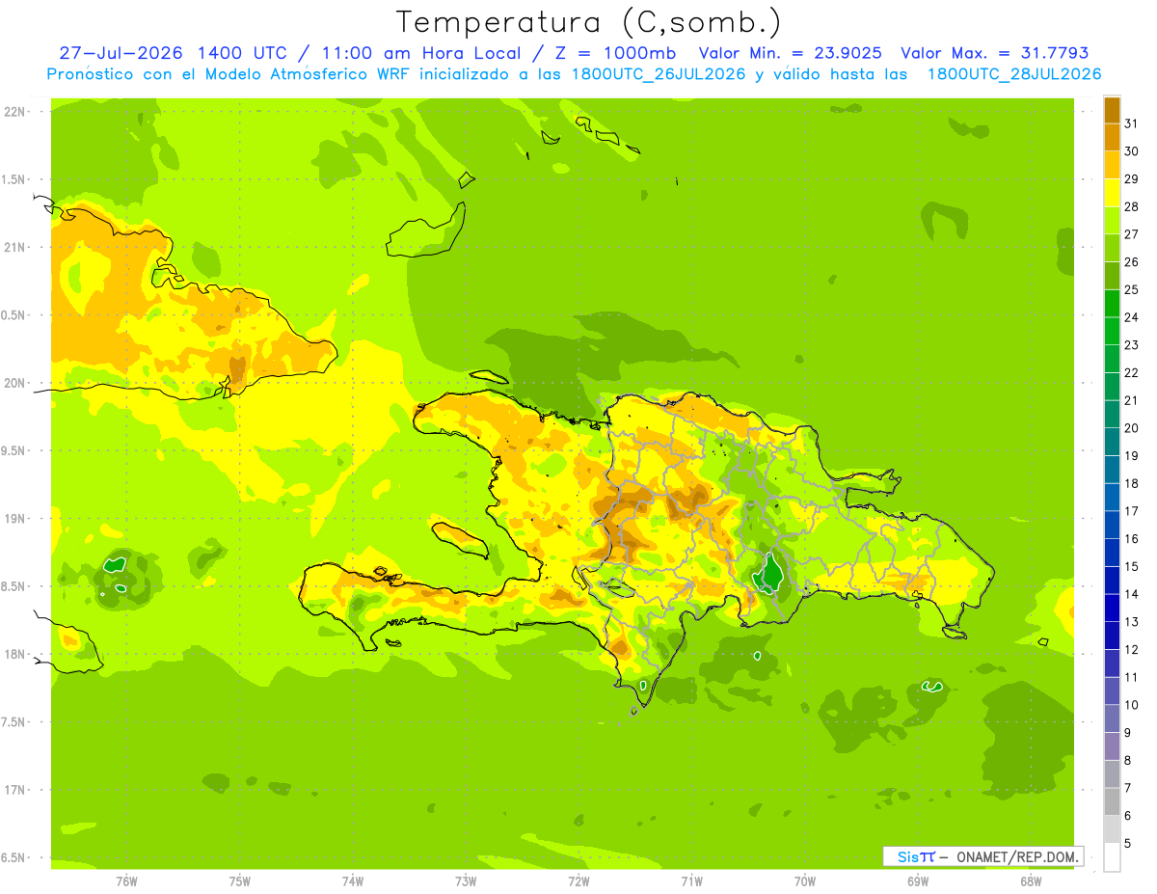Click the longitude label '74W'

(353, 882)
